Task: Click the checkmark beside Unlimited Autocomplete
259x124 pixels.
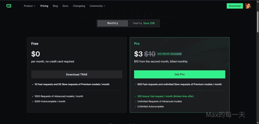Action: click(x=136, y=107)
